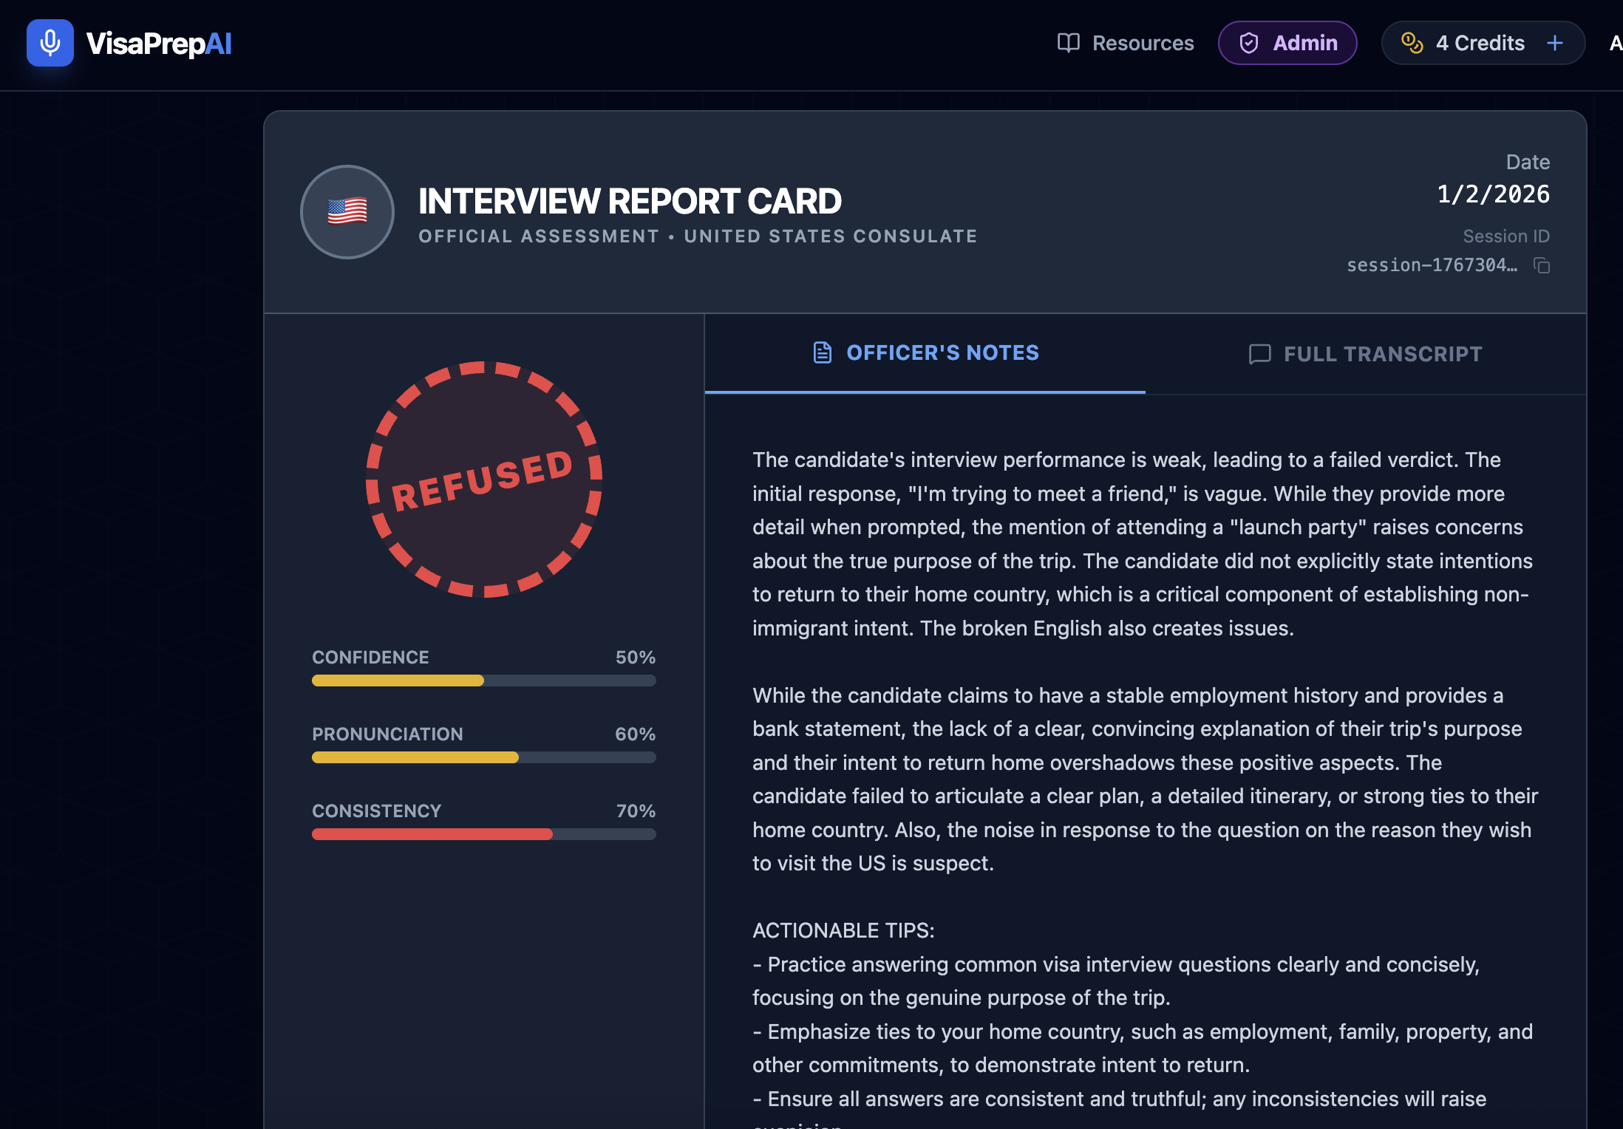Copy the session ID with copy icon
The width and height of the screenshot is (1623, 1129).
coord(1542,265)
